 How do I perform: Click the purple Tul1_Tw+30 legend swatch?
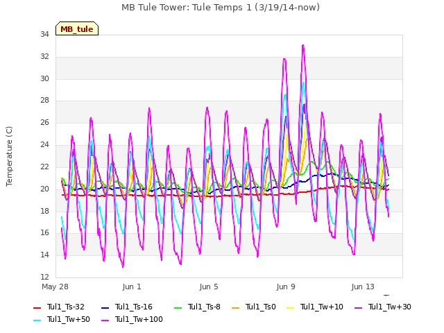[358, 307]
